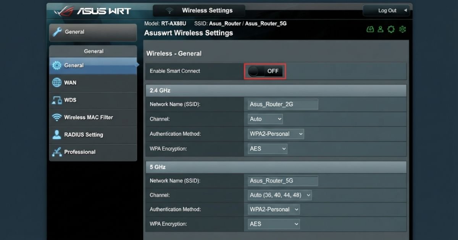Open the 5 GHz Channel dropdown

click(280, 195)
